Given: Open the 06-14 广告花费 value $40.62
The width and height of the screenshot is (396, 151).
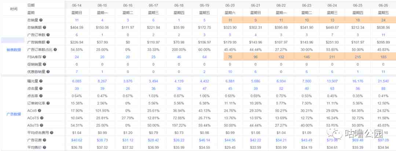Looking at the screenshot, I should 77,140.
